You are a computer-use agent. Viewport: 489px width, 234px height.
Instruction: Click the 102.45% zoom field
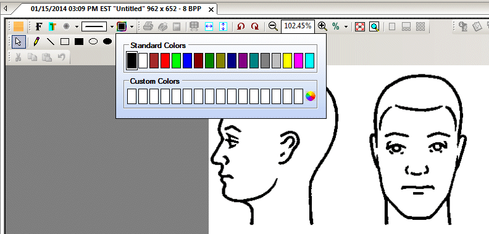coord(298,26)
